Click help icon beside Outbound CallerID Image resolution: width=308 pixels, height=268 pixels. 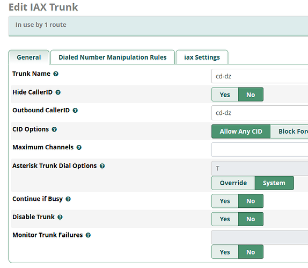coord(75,111)
